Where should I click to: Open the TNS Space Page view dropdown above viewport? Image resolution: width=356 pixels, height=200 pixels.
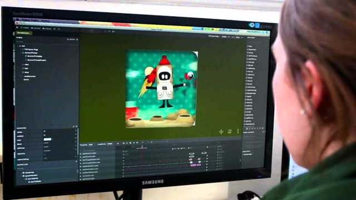214,36
